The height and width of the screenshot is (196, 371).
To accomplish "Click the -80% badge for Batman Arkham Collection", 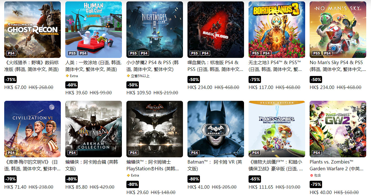I will (72, 179).
